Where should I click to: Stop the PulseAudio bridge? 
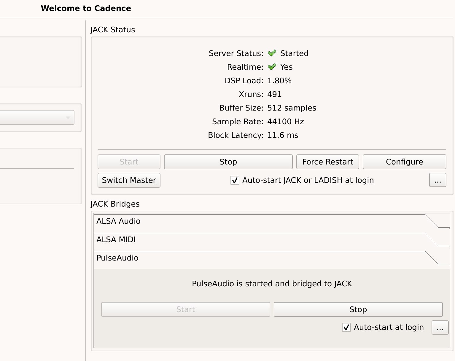click(x=358, y=309)
